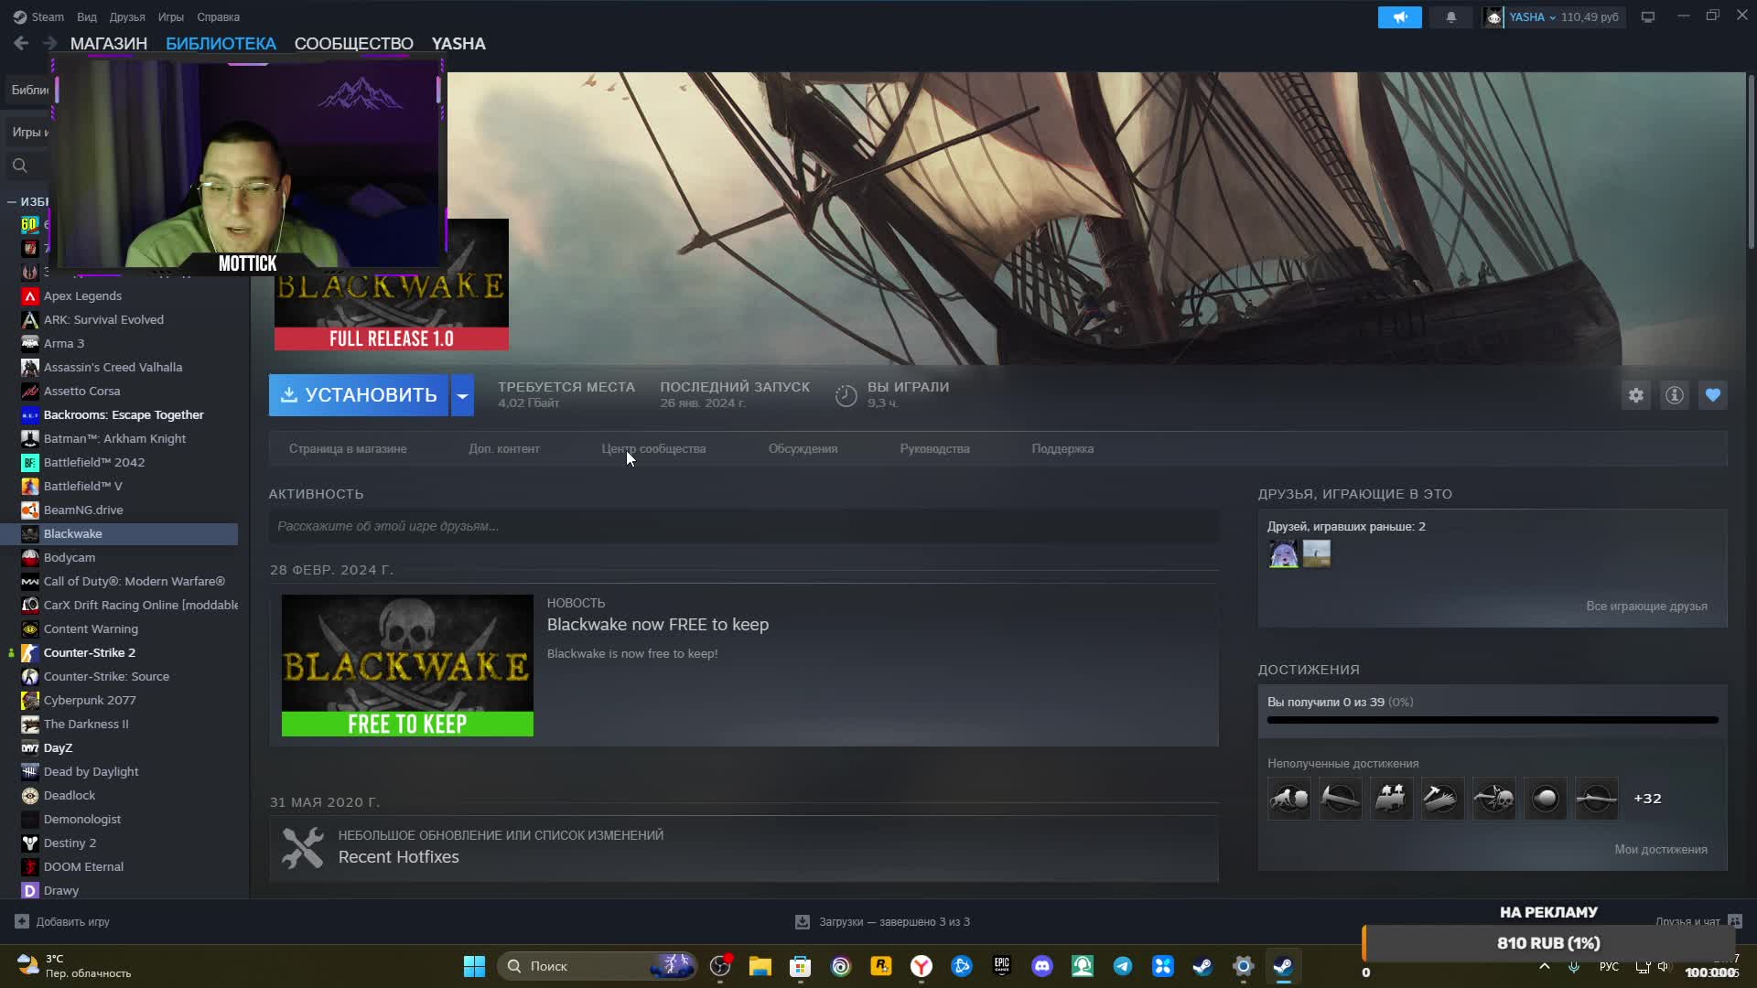The image size is (1757, 988).
Task: Click Добавить игру button
Action: [62, 921]
